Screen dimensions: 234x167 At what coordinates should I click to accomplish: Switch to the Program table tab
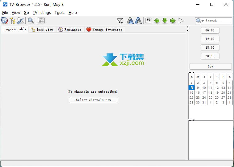click(14, 29)
